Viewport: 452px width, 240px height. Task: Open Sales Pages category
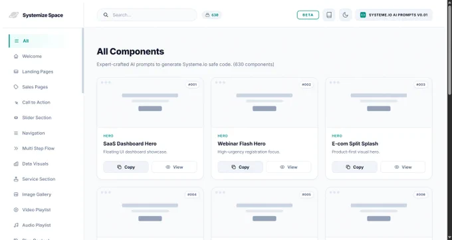[37, 87]
